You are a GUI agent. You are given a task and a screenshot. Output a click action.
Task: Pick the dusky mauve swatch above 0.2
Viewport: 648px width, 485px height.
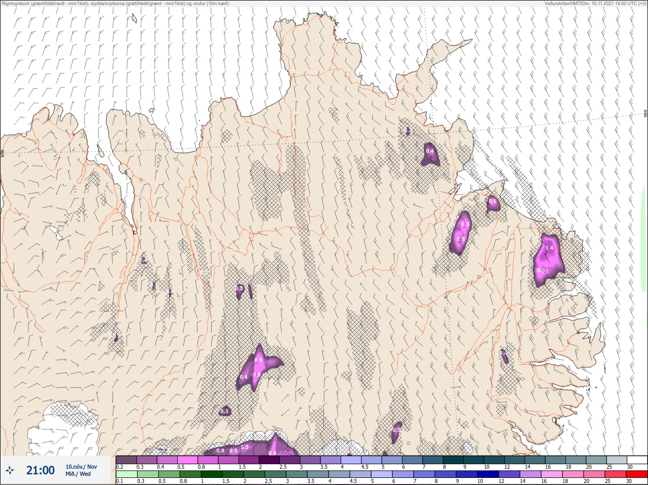click(126, 460)
